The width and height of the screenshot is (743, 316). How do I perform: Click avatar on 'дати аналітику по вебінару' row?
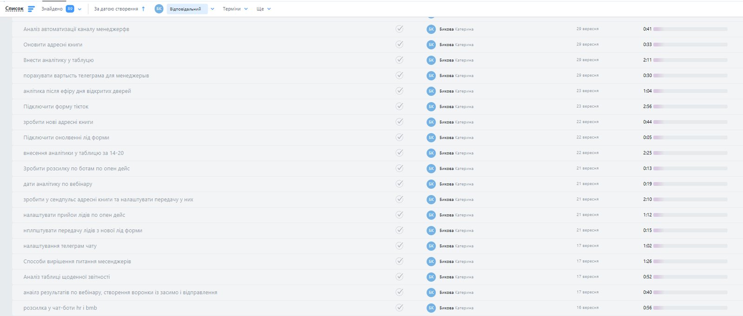click(x=431, y=184)
